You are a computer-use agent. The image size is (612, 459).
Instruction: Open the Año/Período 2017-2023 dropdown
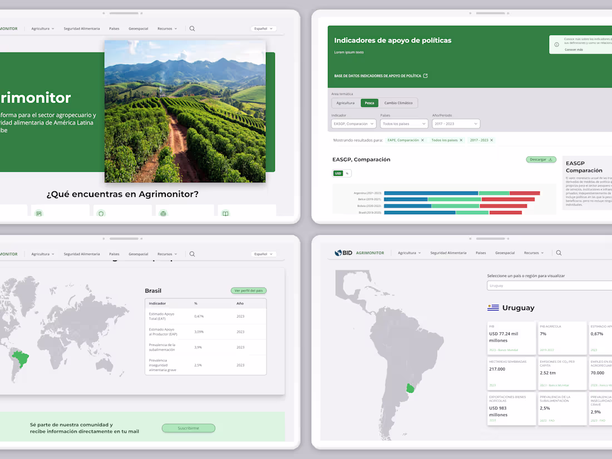click(x=456, y=124)
